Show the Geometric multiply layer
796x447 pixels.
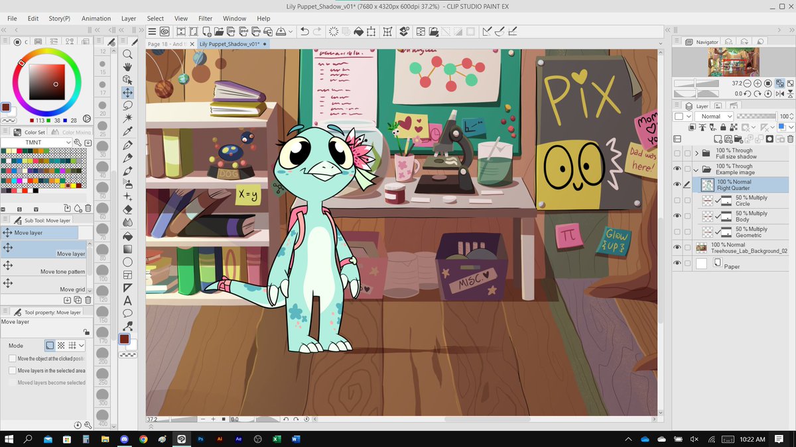[x=677, y=232]
